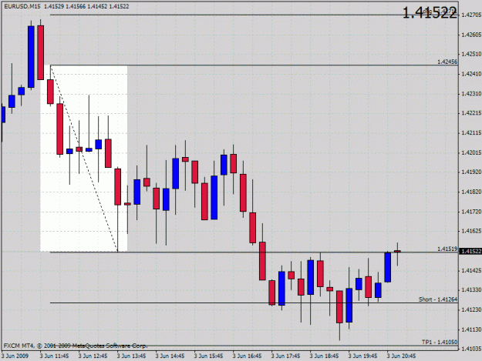
Task: Click the 1.41519 horizontal line label
Action: click(447, 249)
